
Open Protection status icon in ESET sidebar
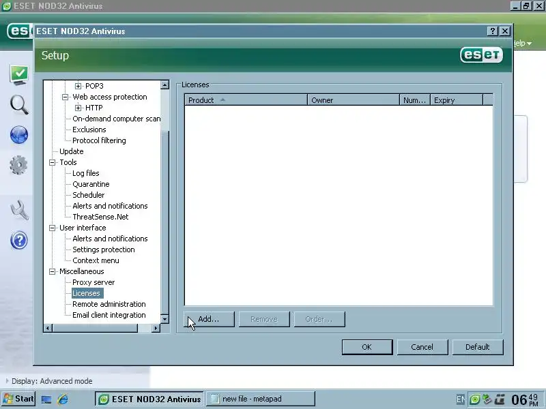click(19, 74)
